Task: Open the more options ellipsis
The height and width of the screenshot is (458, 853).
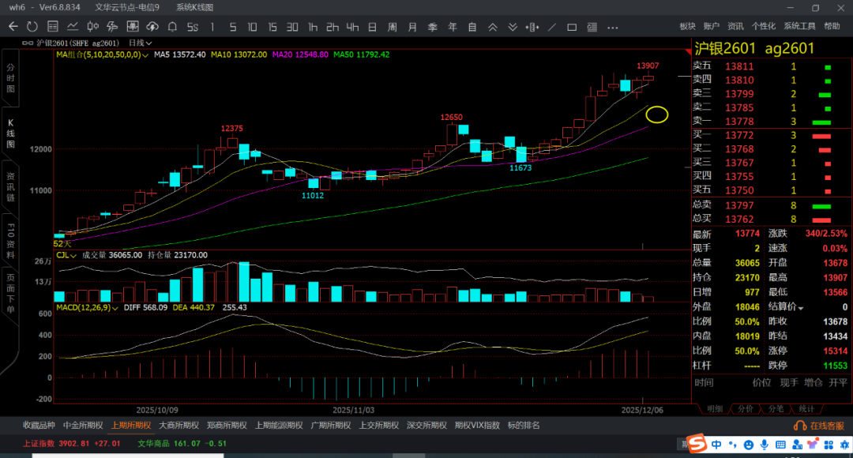Action: pyautogui.click(x=613, y=27)
